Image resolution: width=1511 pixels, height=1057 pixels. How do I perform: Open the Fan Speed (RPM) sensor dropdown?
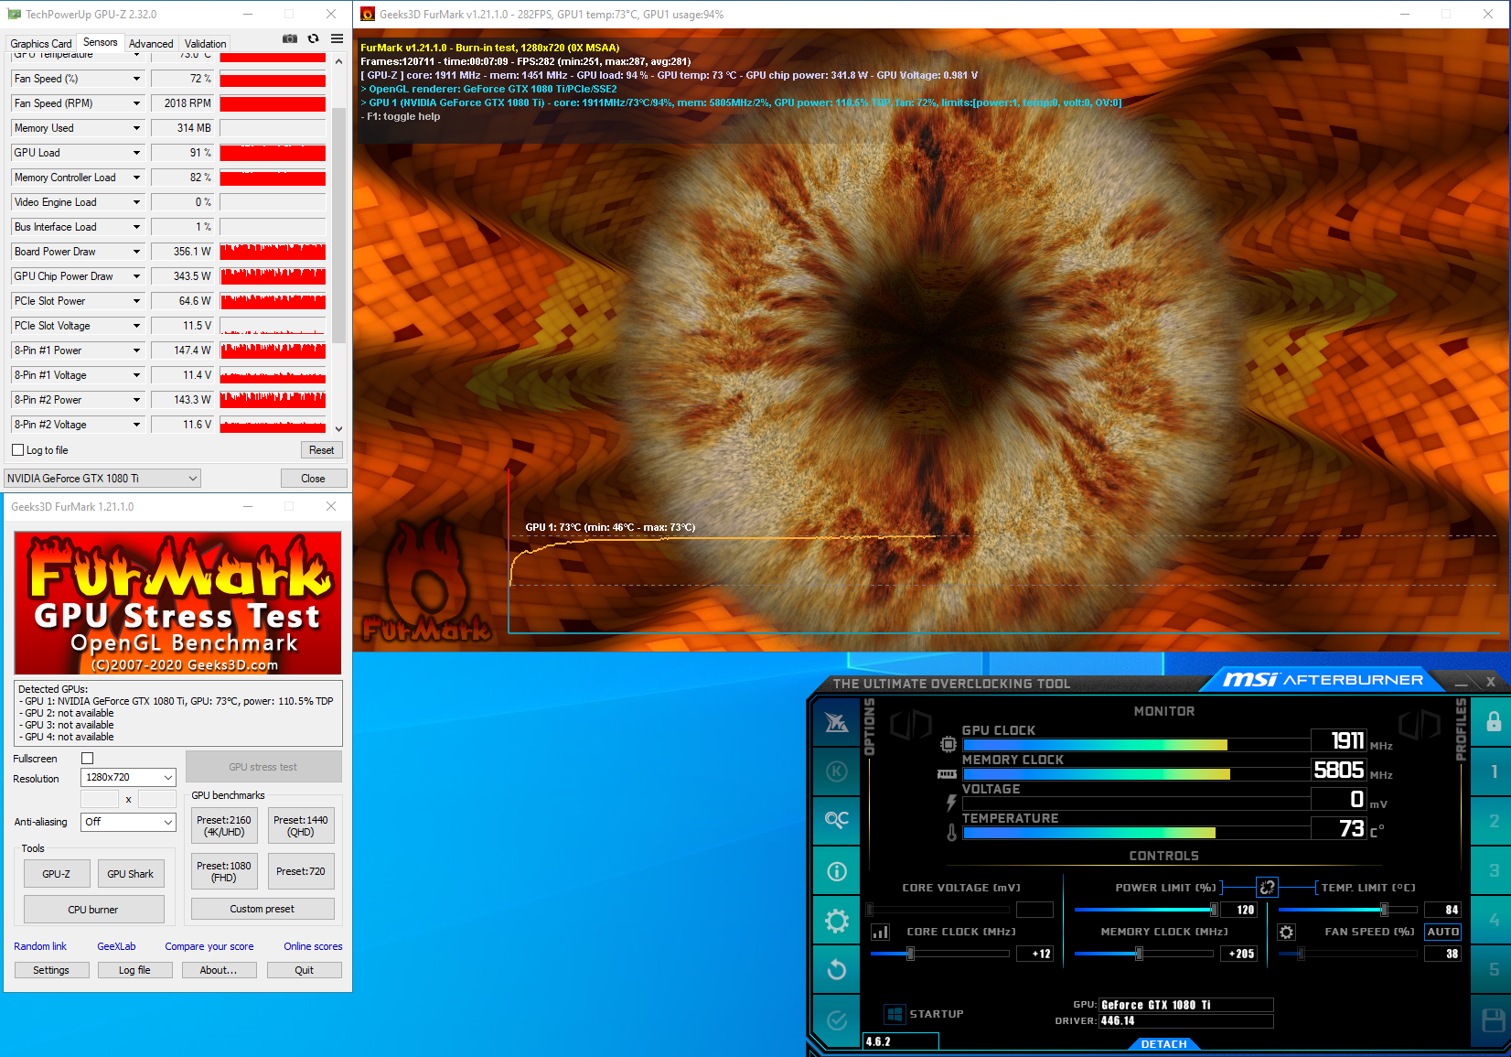(137, 103)
